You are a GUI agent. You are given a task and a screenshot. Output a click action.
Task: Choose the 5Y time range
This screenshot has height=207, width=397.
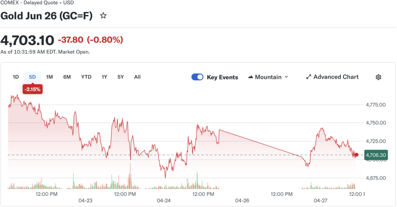(x=121, y=77)
